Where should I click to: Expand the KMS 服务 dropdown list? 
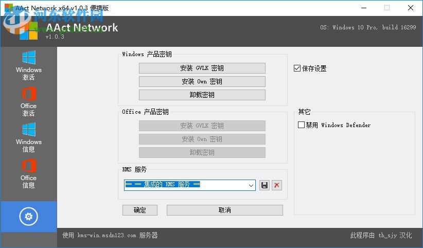click(251, 185)
